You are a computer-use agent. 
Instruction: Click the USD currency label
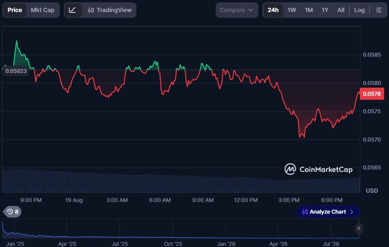click(x=372, y=190)
